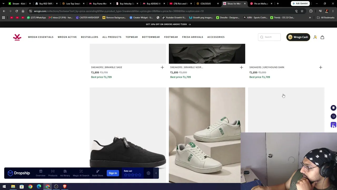This screenshot has height=190, width=337.
Task: Click the Dropship Sign In button
Action: click(113, 173)
